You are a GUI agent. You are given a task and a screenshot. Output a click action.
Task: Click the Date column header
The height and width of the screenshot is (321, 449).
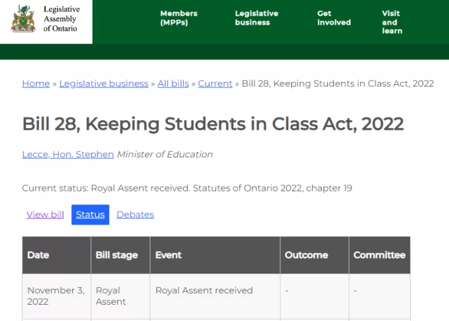click(56, 255)
